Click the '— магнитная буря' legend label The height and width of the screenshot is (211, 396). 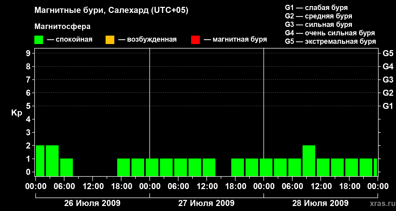point(235,40)
